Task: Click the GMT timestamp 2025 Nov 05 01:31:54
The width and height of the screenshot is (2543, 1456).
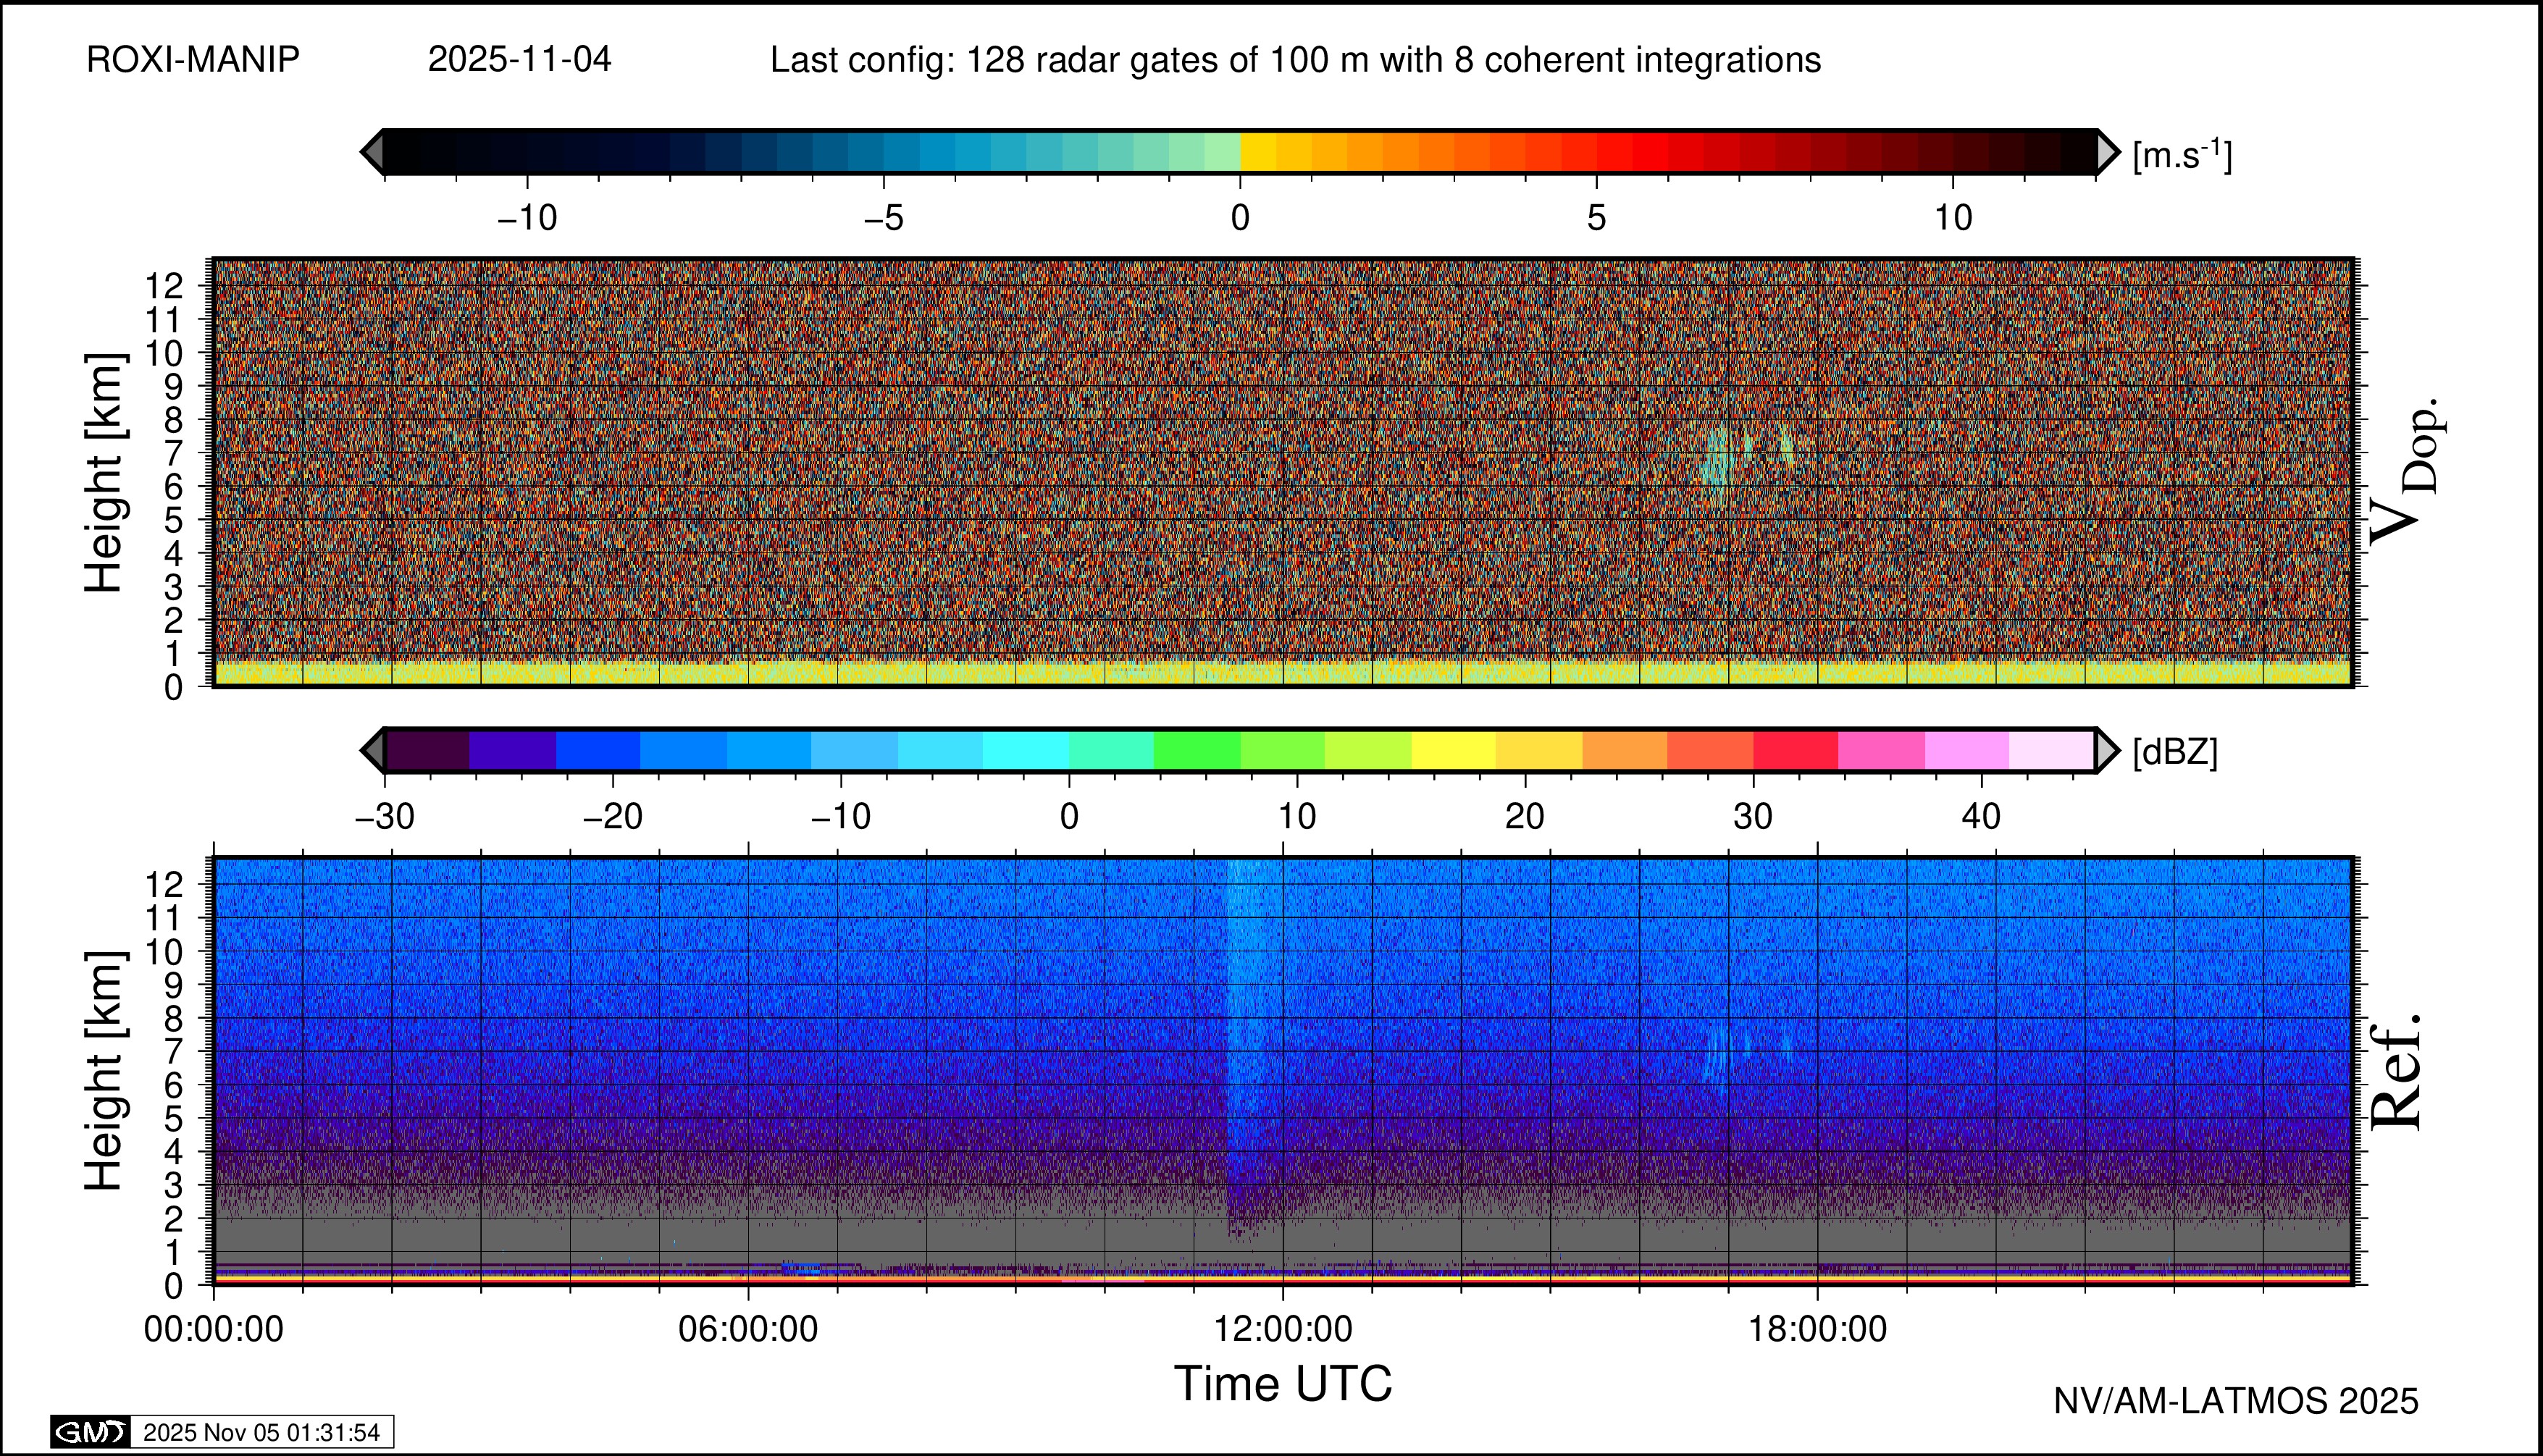Action: point(261,1432)
